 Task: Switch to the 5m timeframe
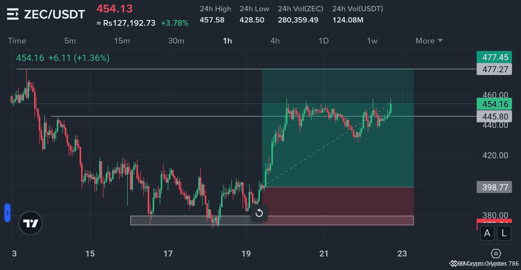click(70, 41)
